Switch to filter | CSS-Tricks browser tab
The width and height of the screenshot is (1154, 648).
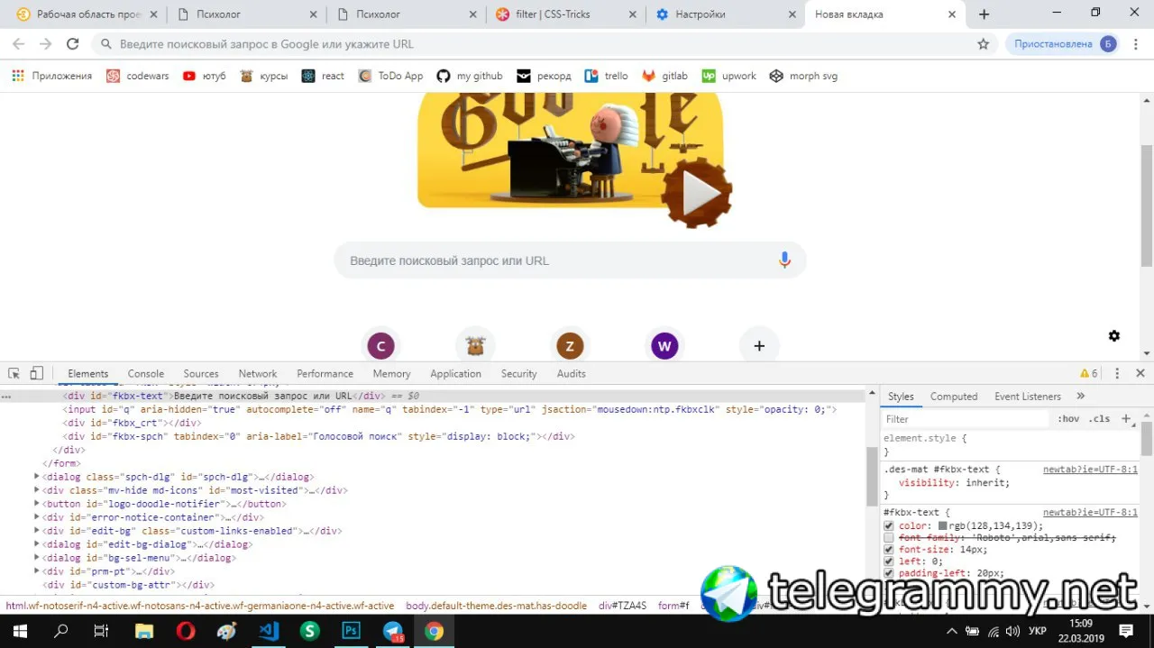click(565, 14)
